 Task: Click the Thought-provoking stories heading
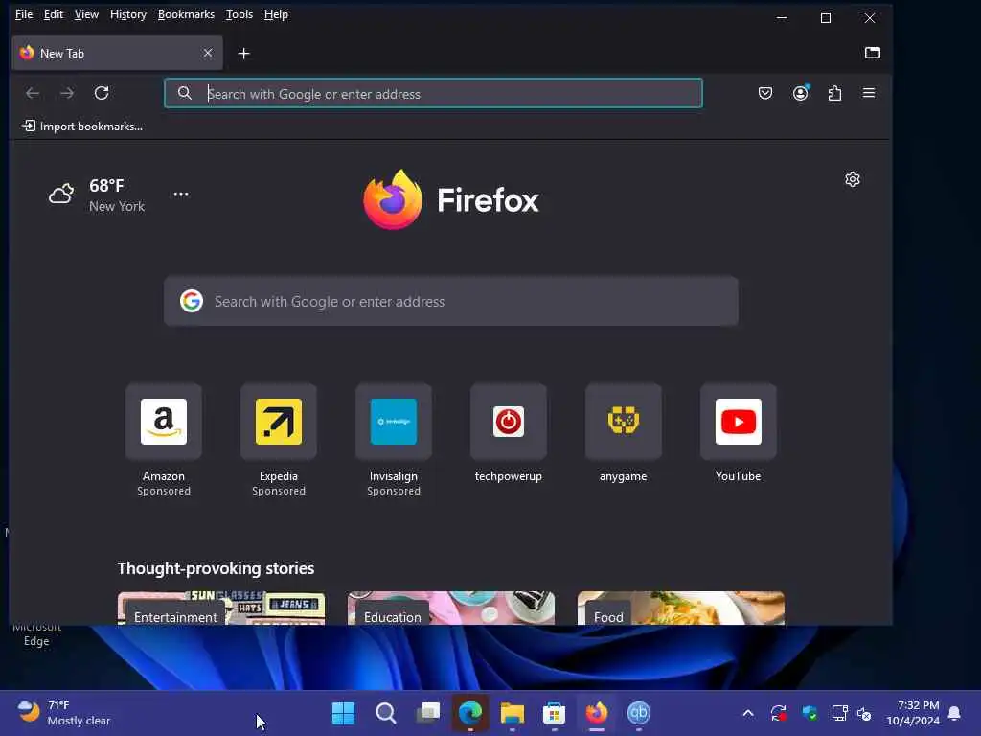tap(216, 568)
